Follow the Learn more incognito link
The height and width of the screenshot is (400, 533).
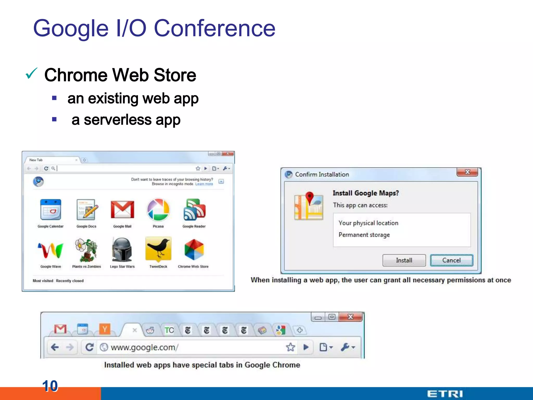point(204,184)
